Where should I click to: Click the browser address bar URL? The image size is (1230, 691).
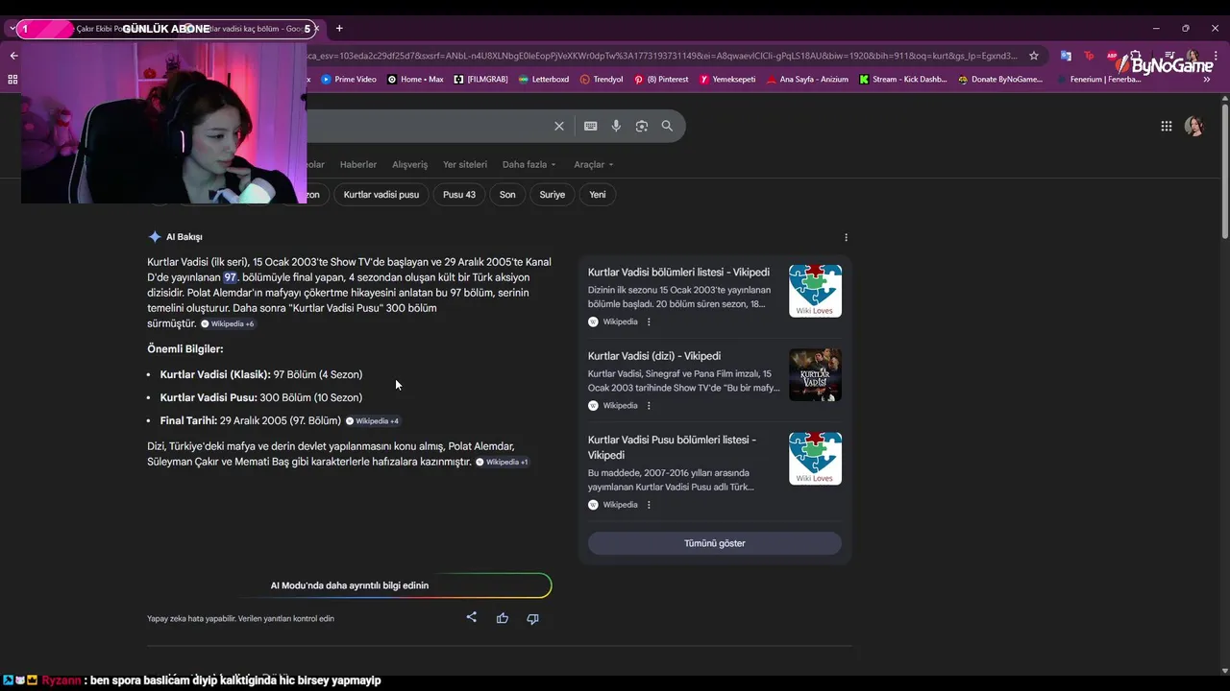pos(663,56)
